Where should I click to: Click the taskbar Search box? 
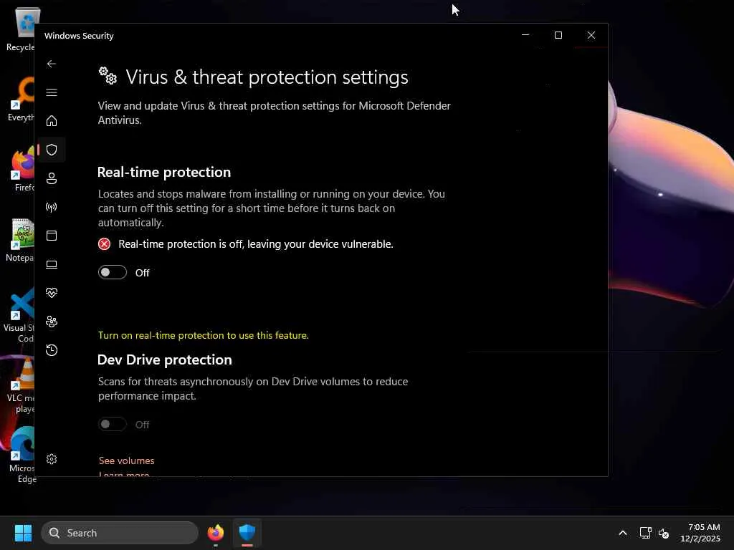tap(120, 533)
